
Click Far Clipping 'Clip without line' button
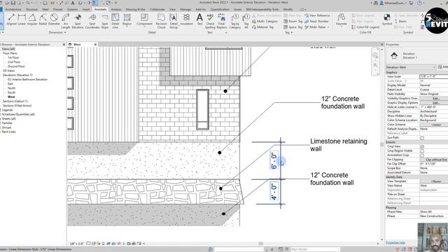click(435, 160)
